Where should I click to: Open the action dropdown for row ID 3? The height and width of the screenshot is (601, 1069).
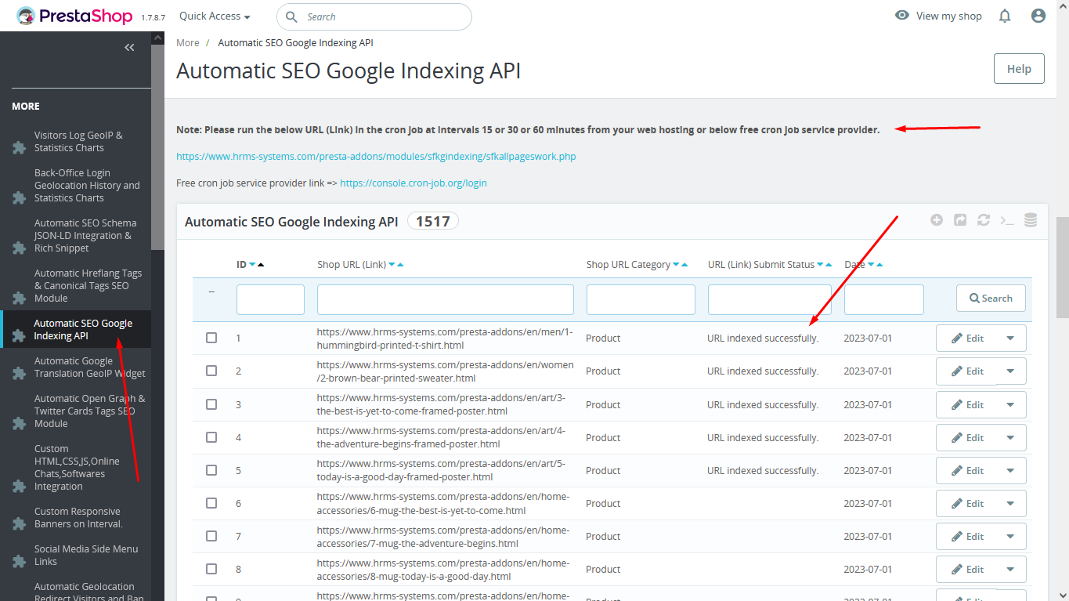point(1010,405)
